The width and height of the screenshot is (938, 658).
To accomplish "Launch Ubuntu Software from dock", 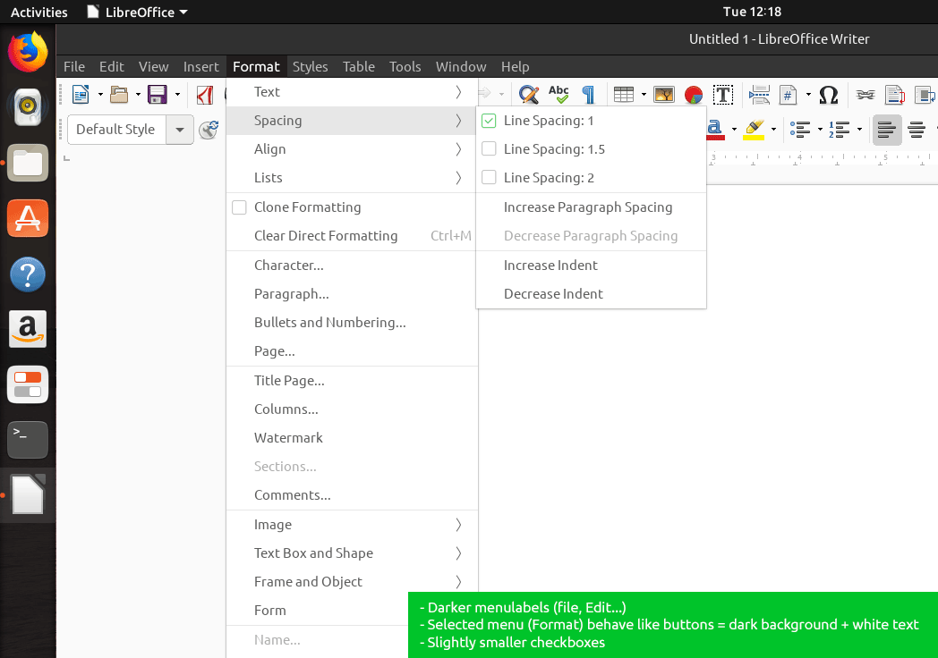I will pyautogui.click(x=28, y=218).
